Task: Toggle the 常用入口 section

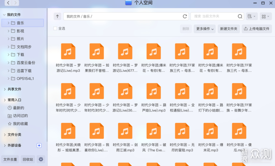Action: coord(5,100)
